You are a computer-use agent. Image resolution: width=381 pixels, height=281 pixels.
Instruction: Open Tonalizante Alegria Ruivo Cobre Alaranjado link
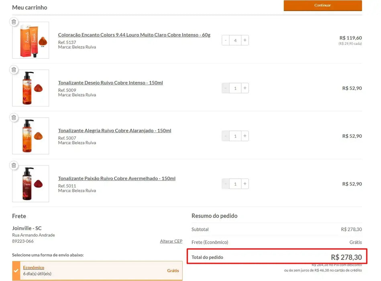(114, 130)
